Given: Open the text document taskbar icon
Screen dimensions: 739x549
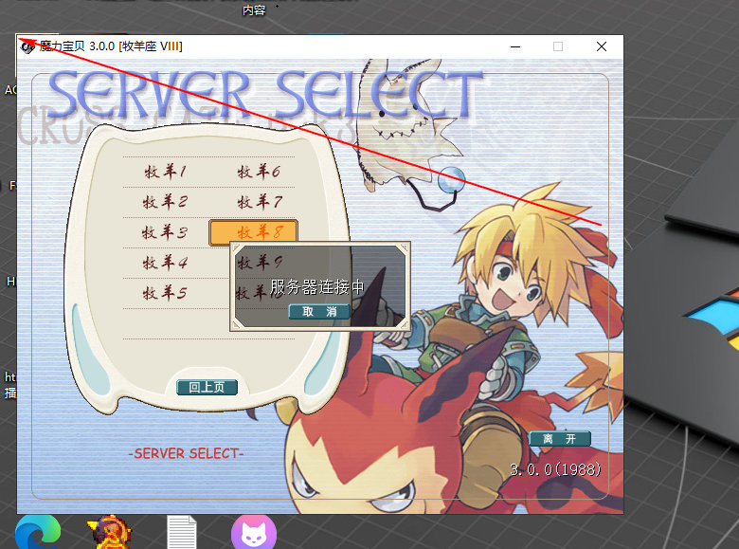Looking at the screenshot, I should (182, 533).
